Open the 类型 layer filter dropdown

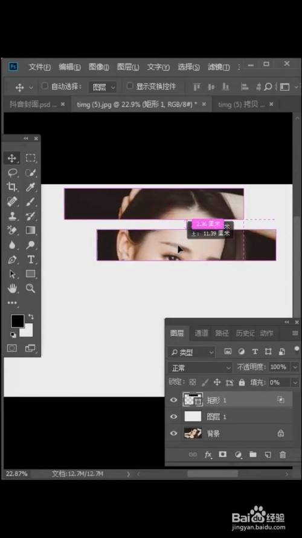(x=191, y=352)
